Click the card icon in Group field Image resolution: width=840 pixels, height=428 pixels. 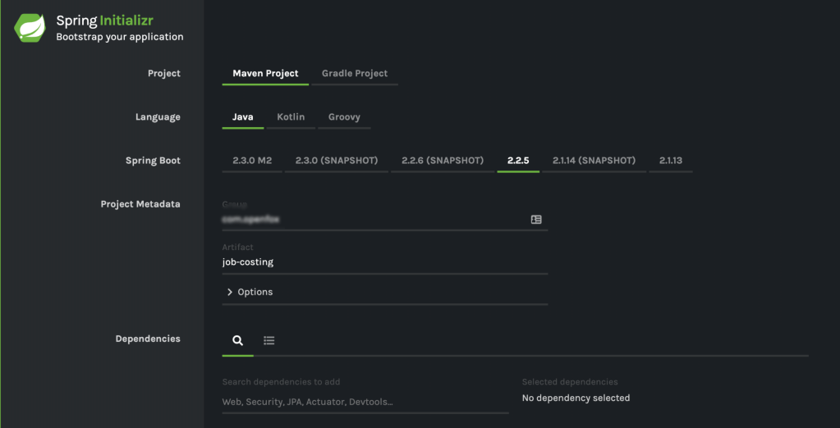click(536, 220)
